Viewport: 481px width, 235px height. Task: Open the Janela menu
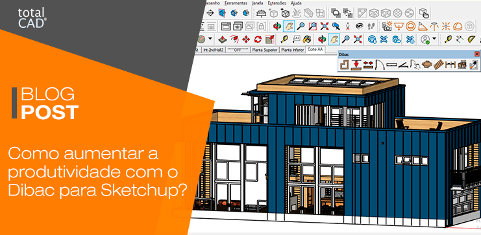257,3
